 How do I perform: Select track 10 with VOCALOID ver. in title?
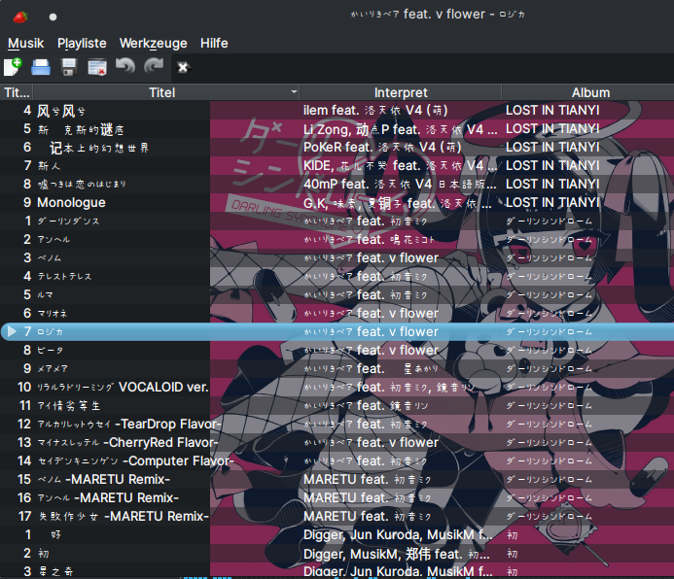123,387
